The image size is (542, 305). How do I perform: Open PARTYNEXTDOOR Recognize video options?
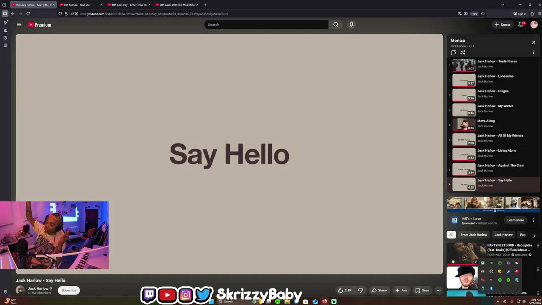pyautogui.click(x=538, y=246)
